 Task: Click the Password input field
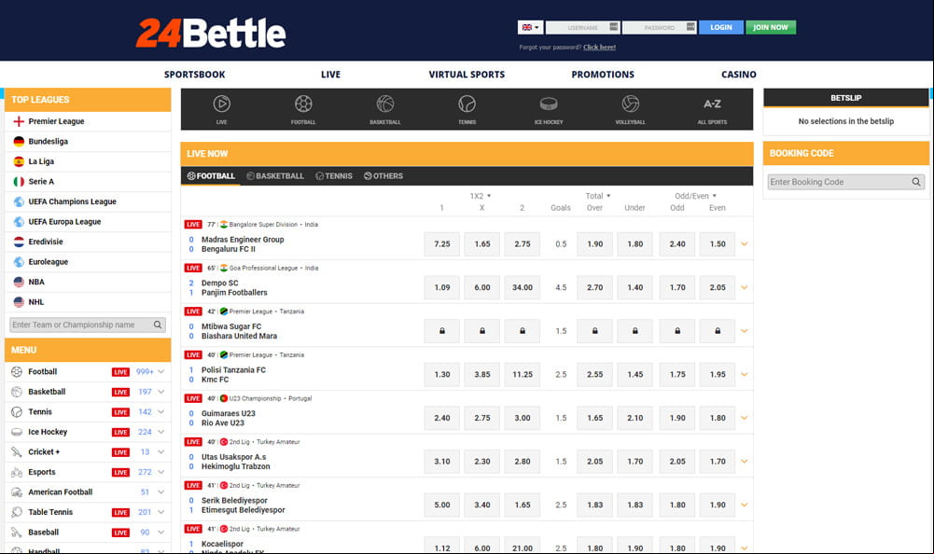point(659,27)
